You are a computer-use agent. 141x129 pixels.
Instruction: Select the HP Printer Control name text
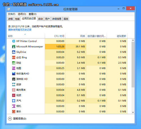pos(27,41)
